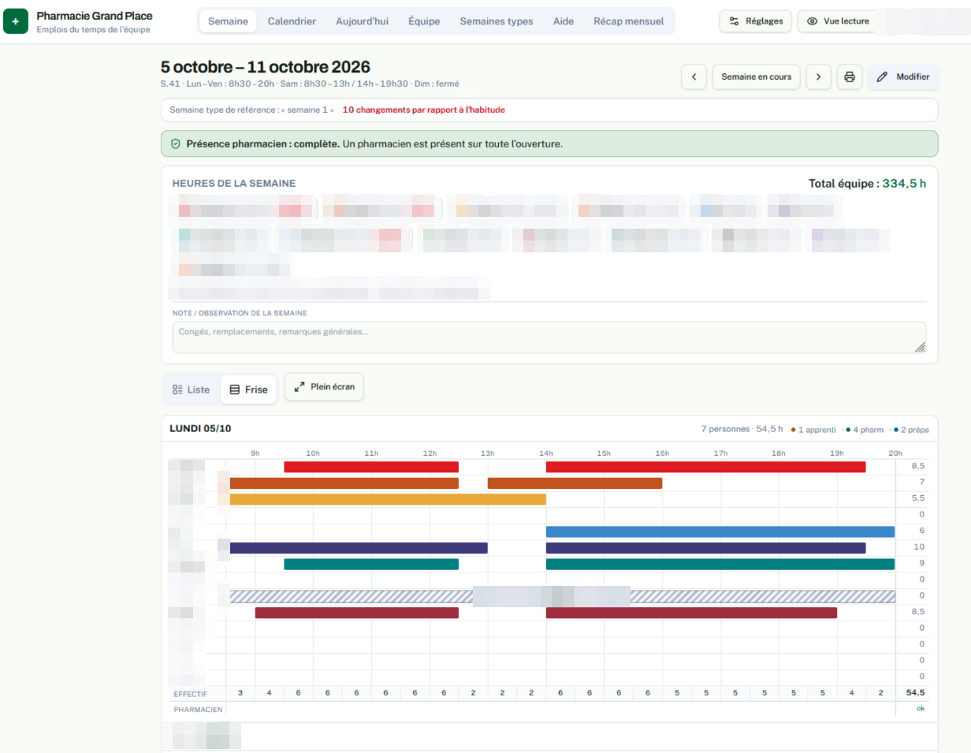
Task: Click the orange-brown afternoon bar ending at 16h
Action: (x=575, y=483)
